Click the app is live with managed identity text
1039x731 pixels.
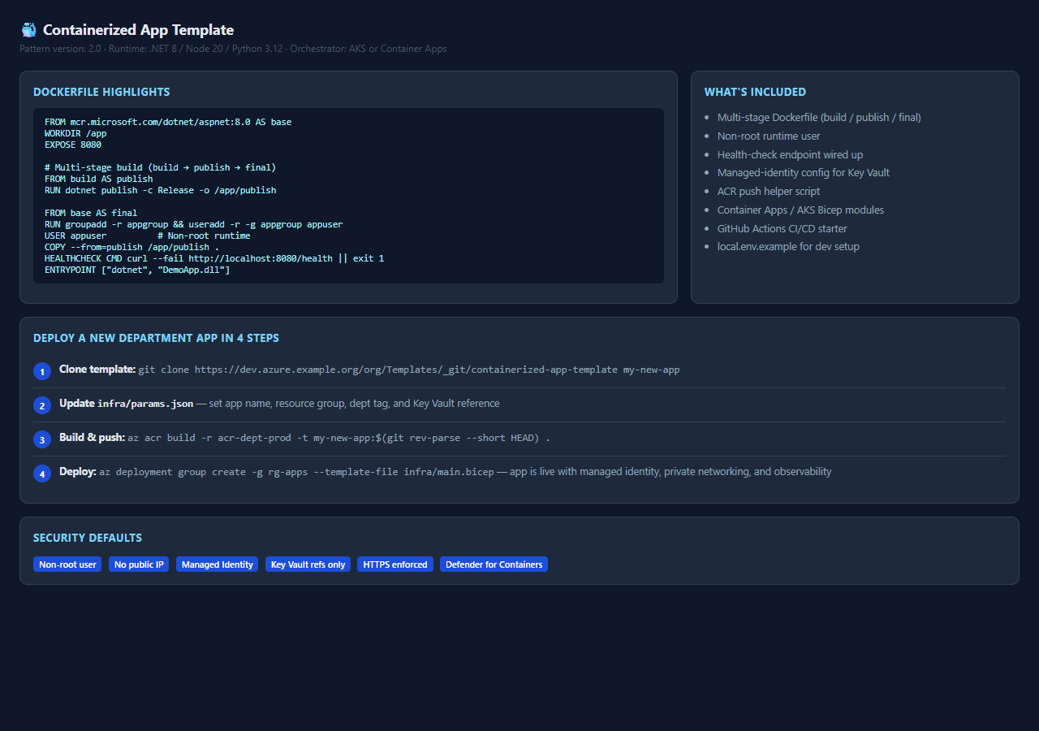point(670,472)
